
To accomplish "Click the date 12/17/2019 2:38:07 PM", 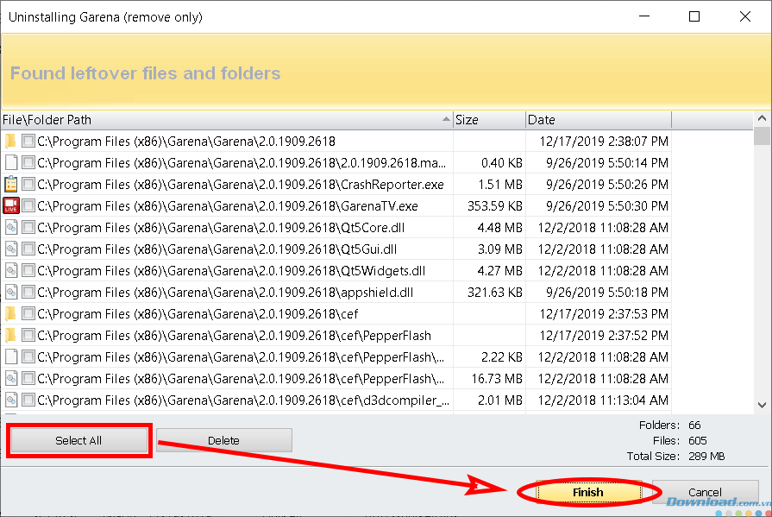I will pyautogui.click(x=604, y=142).
